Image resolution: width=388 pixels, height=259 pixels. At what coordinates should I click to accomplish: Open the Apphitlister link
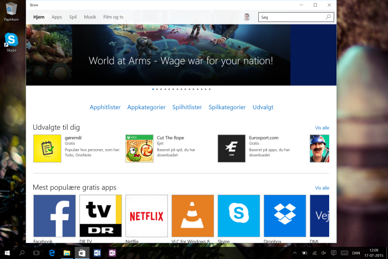105,107
